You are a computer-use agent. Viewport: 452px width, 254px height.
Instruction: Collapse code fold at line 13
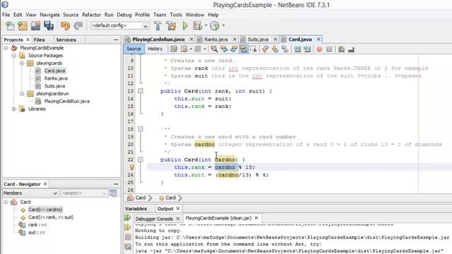point(141,91)
